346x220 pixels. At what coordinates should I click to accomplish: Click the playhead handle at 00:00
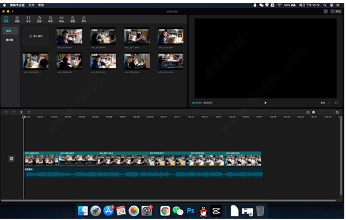(24, 117)
